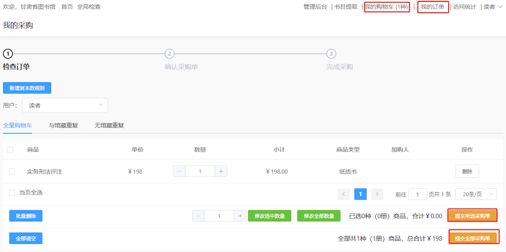Click the ¥198.00 subtotal cell
This screenshot has height=252, width=506.
(x=277, y=172)
